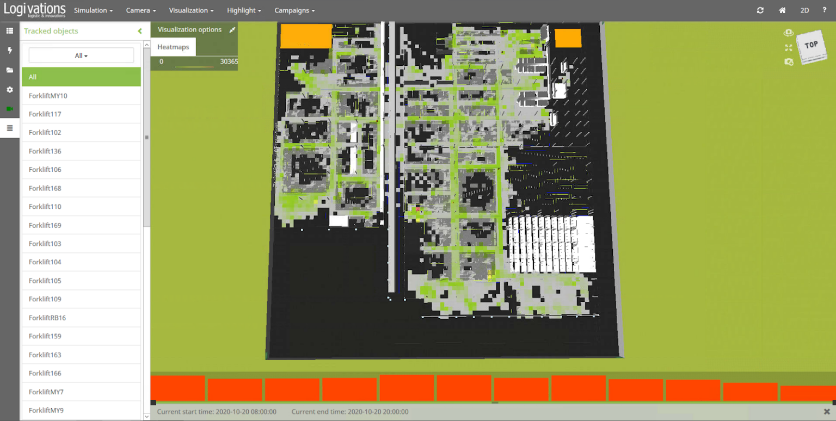Image resolution: width=836 pixels, height=421 pixels.
Task: Open the folder icon in left sidebar
Action: pos(9,70)
